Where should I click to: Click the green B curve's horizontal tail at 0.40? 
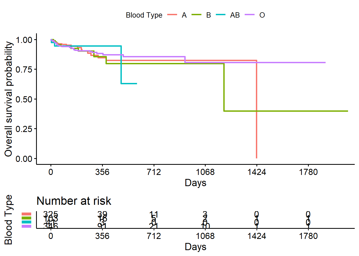(286, 111)
